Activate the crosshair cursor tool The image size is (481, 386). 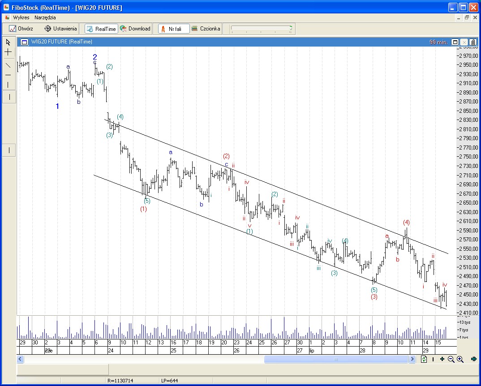8,52
